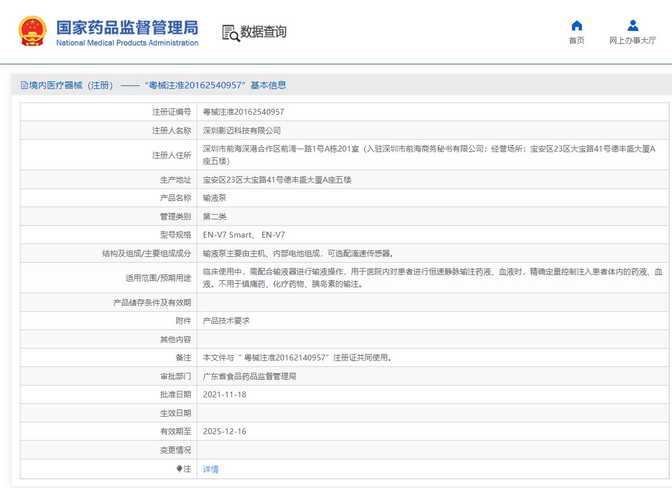Click the 产品储存条件及有效期 label
Screen dimensions: 672x488
coord(152,303)
